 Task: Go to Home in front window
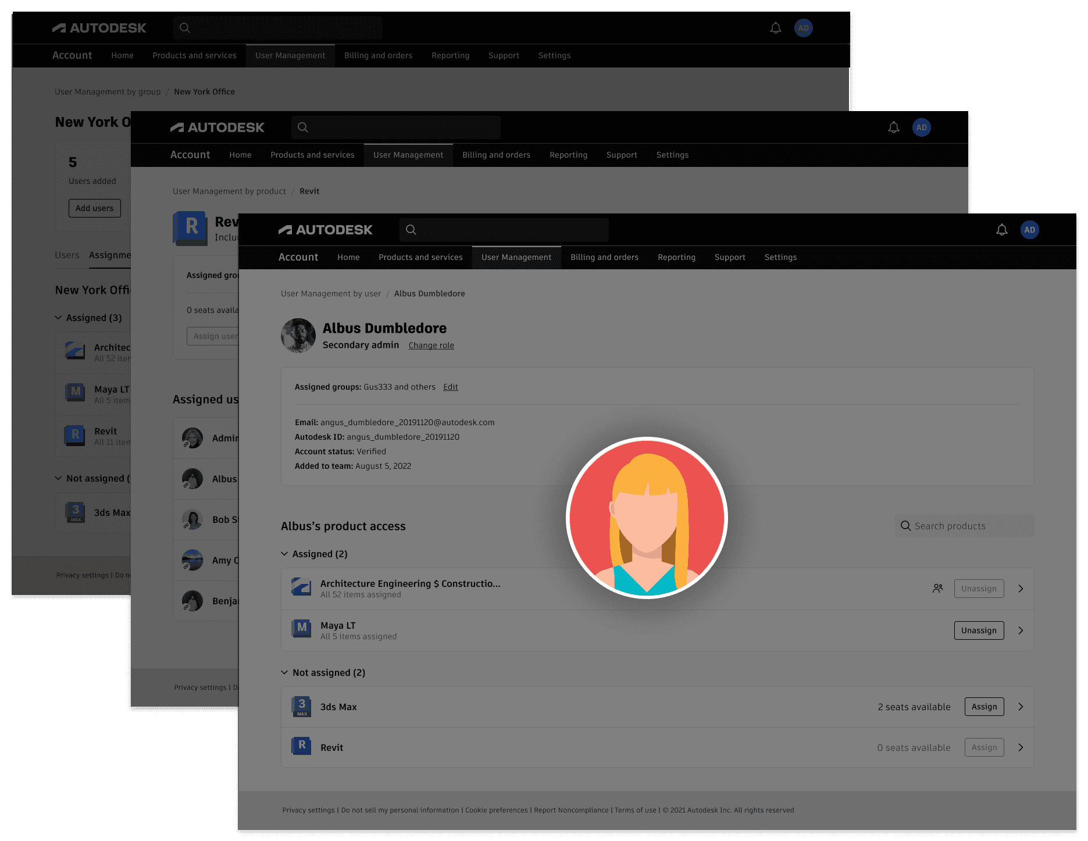pos(348,257)
